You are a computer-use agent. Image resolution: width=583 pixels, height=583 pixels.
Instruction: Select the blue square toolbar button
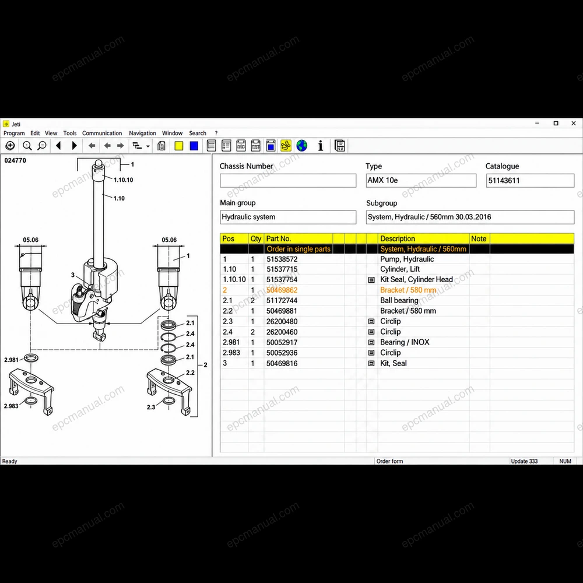(194, 146)
